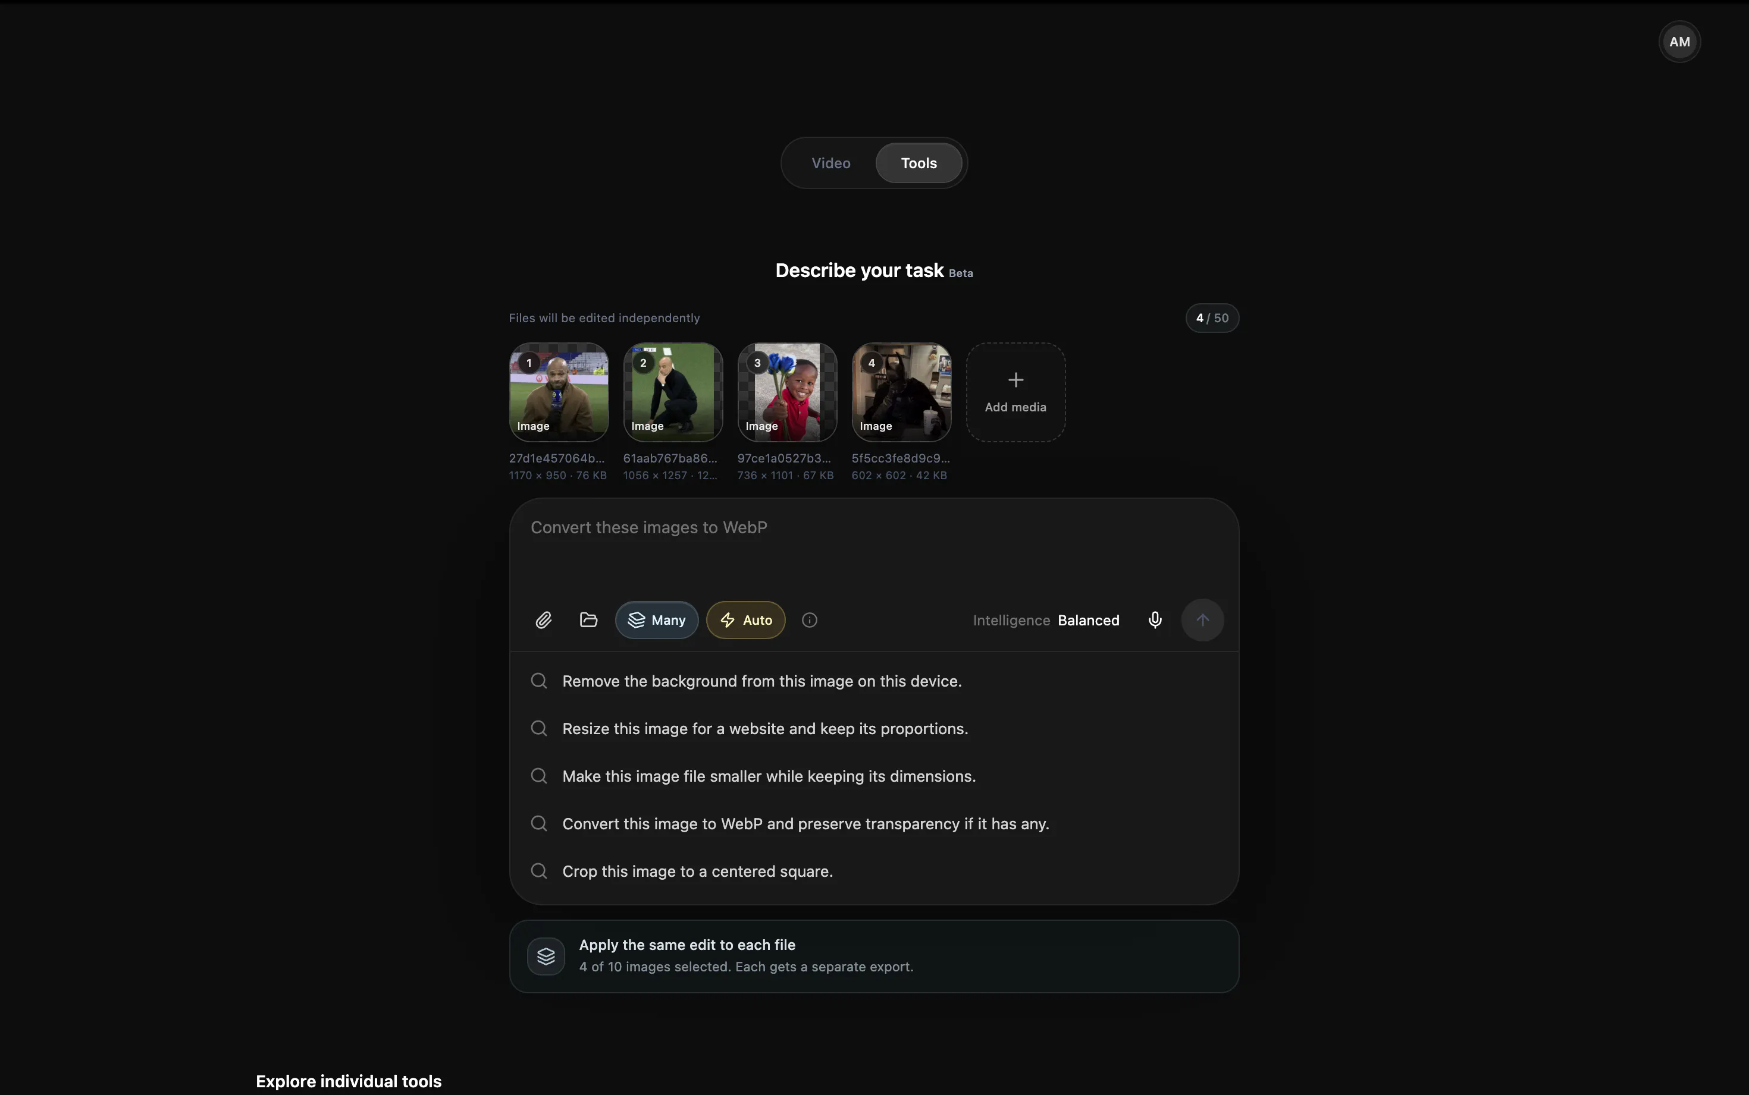Click search icon beside Remove the background suggestion
Screen dimensions: 1749x1095
pyautogui.click(x=539, y=681)
